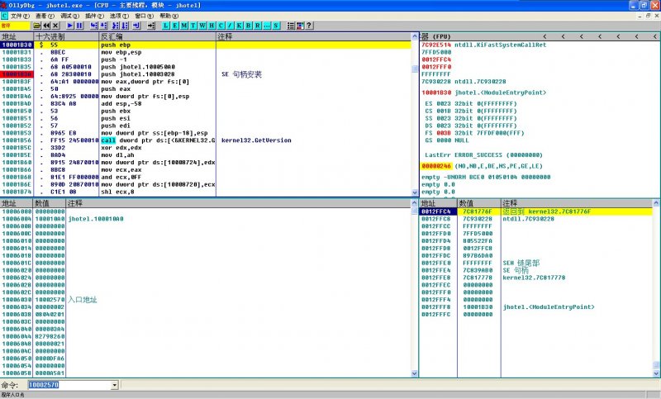Expand the command bar dropdown arrow
Image resolution: width=661 pixels, height=399 pixels.
tap(114, 385)
